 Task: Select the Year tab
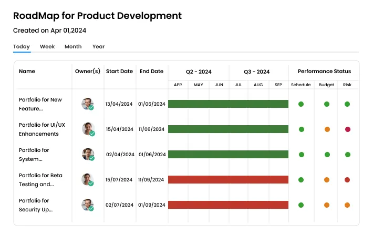click(x=99, y=47)
